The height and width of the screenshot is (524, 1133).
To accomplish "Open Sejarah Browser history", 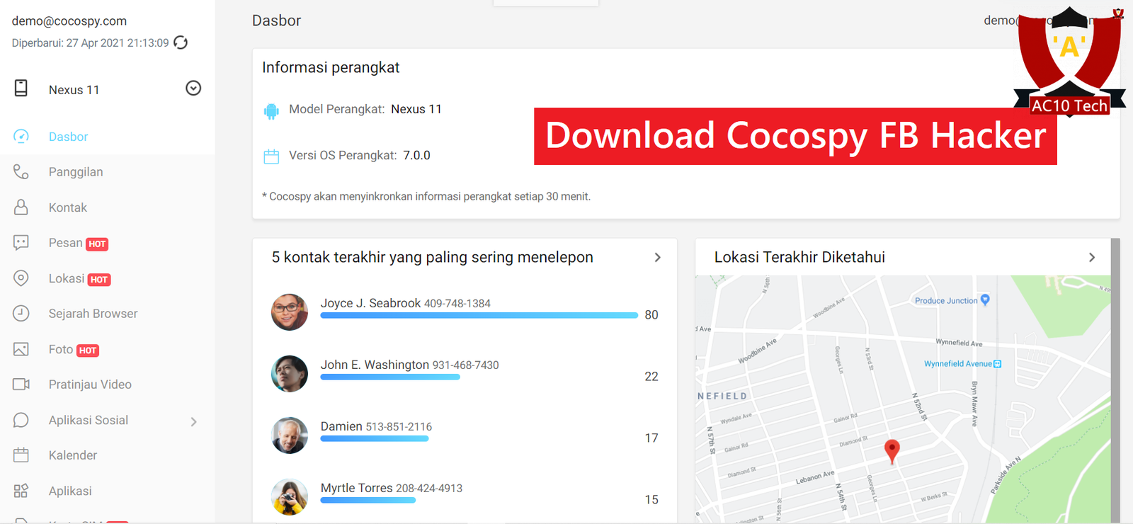I will click(x=93, y=314).
